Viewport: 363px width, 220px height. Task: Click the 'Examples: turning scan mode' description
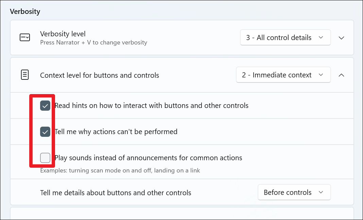(120, 170)
